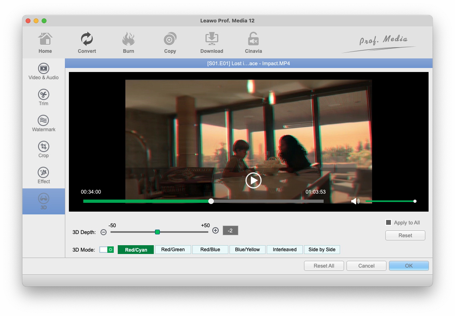Viewport: 455px width, 316px height.
Task: Select Side by Side 3D mode
Action: tap(322, 250)
